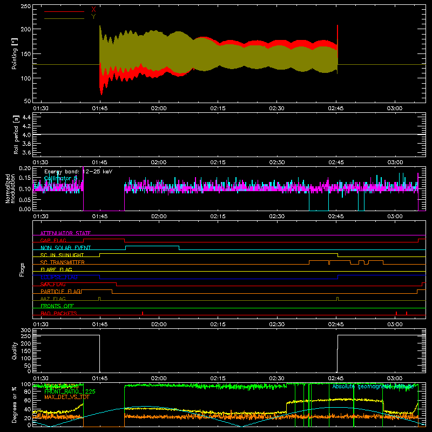Click the Quality axis title
This screenshot has height=432, width=432.
pyautogui.click(x=15, y=350)
